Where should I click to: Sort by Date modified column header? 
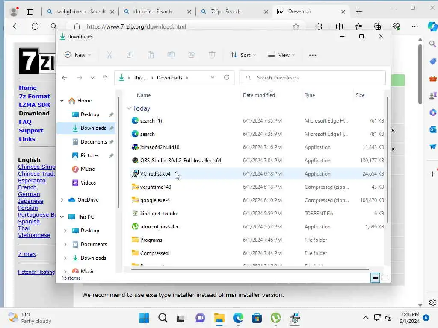[x=259, y=95]
